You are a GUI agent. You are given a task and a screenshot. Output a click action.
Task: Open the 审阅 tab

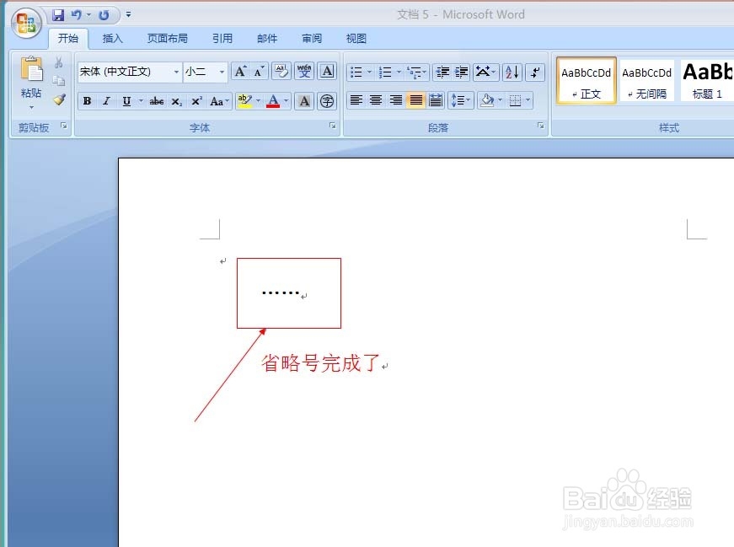(x=311, y=39)
